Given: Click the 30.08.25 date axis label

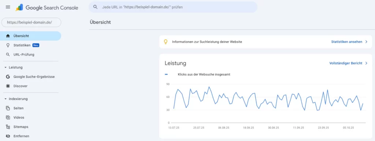Looking at the screenshot, I should click(273, 128).
